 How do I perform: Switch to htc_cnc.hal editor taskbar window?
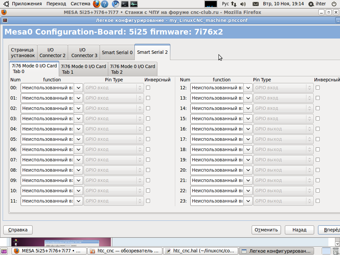[x=200, y=251]
